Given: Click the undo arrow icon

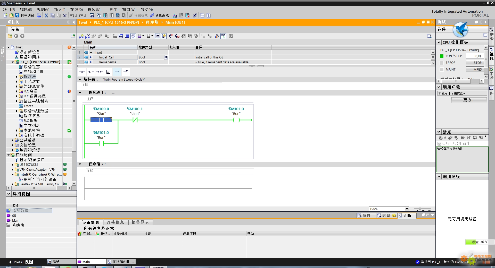Looking at the screenshot, I should click(x=72, y=15).
